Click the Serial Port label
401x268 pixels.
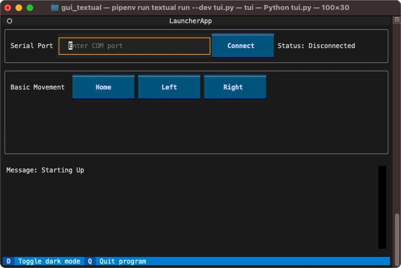click(32, 46)
